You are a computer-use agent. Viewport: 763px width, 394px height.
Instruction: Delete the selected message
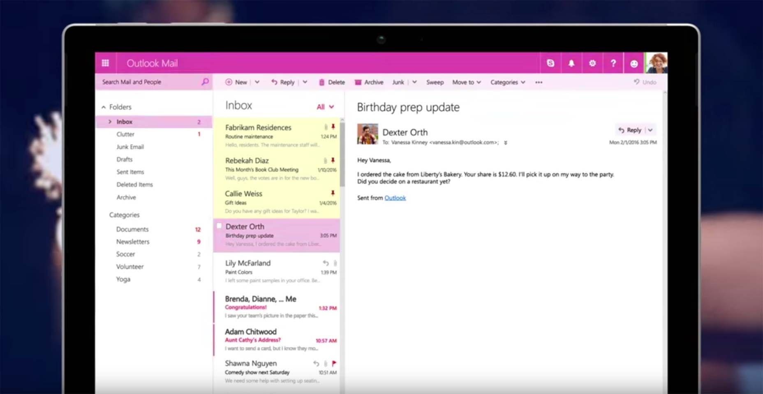(x=332, y=82)
